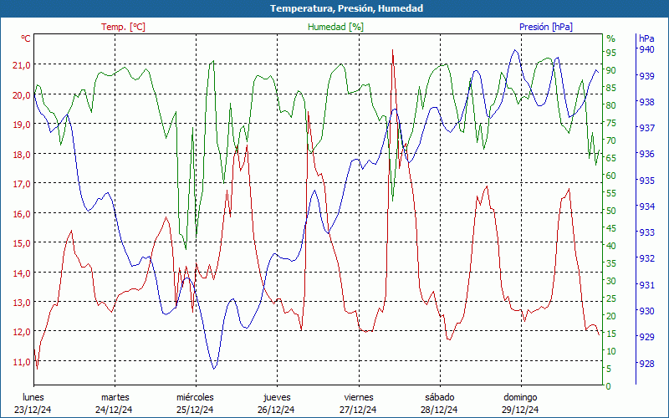Click the 20,0 temperature axis value
The height and width of the screenshot is (418, 669).
22,94
